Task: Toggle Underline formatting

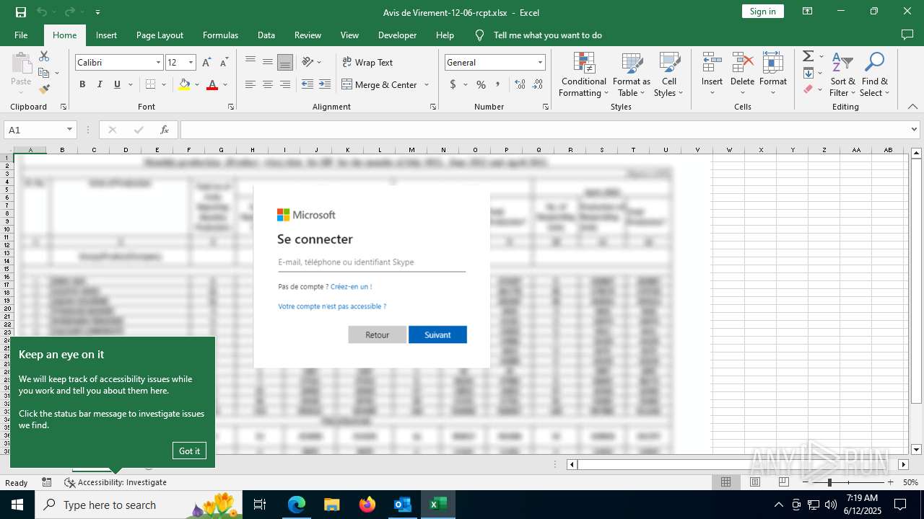Action: click(117, 84)
